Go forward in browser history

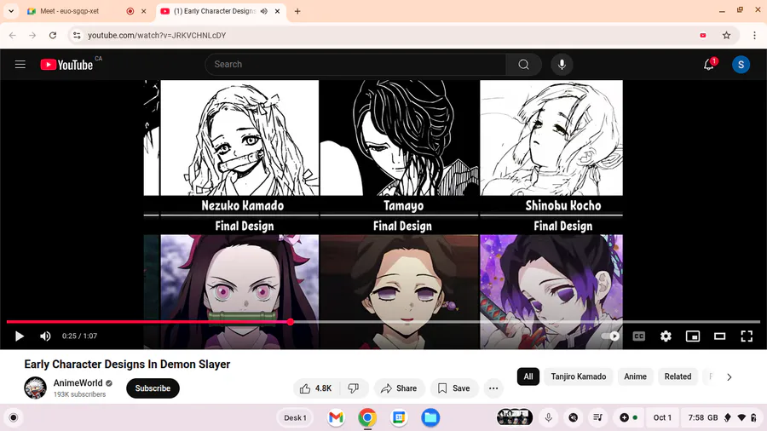click(x=32, y=35)
